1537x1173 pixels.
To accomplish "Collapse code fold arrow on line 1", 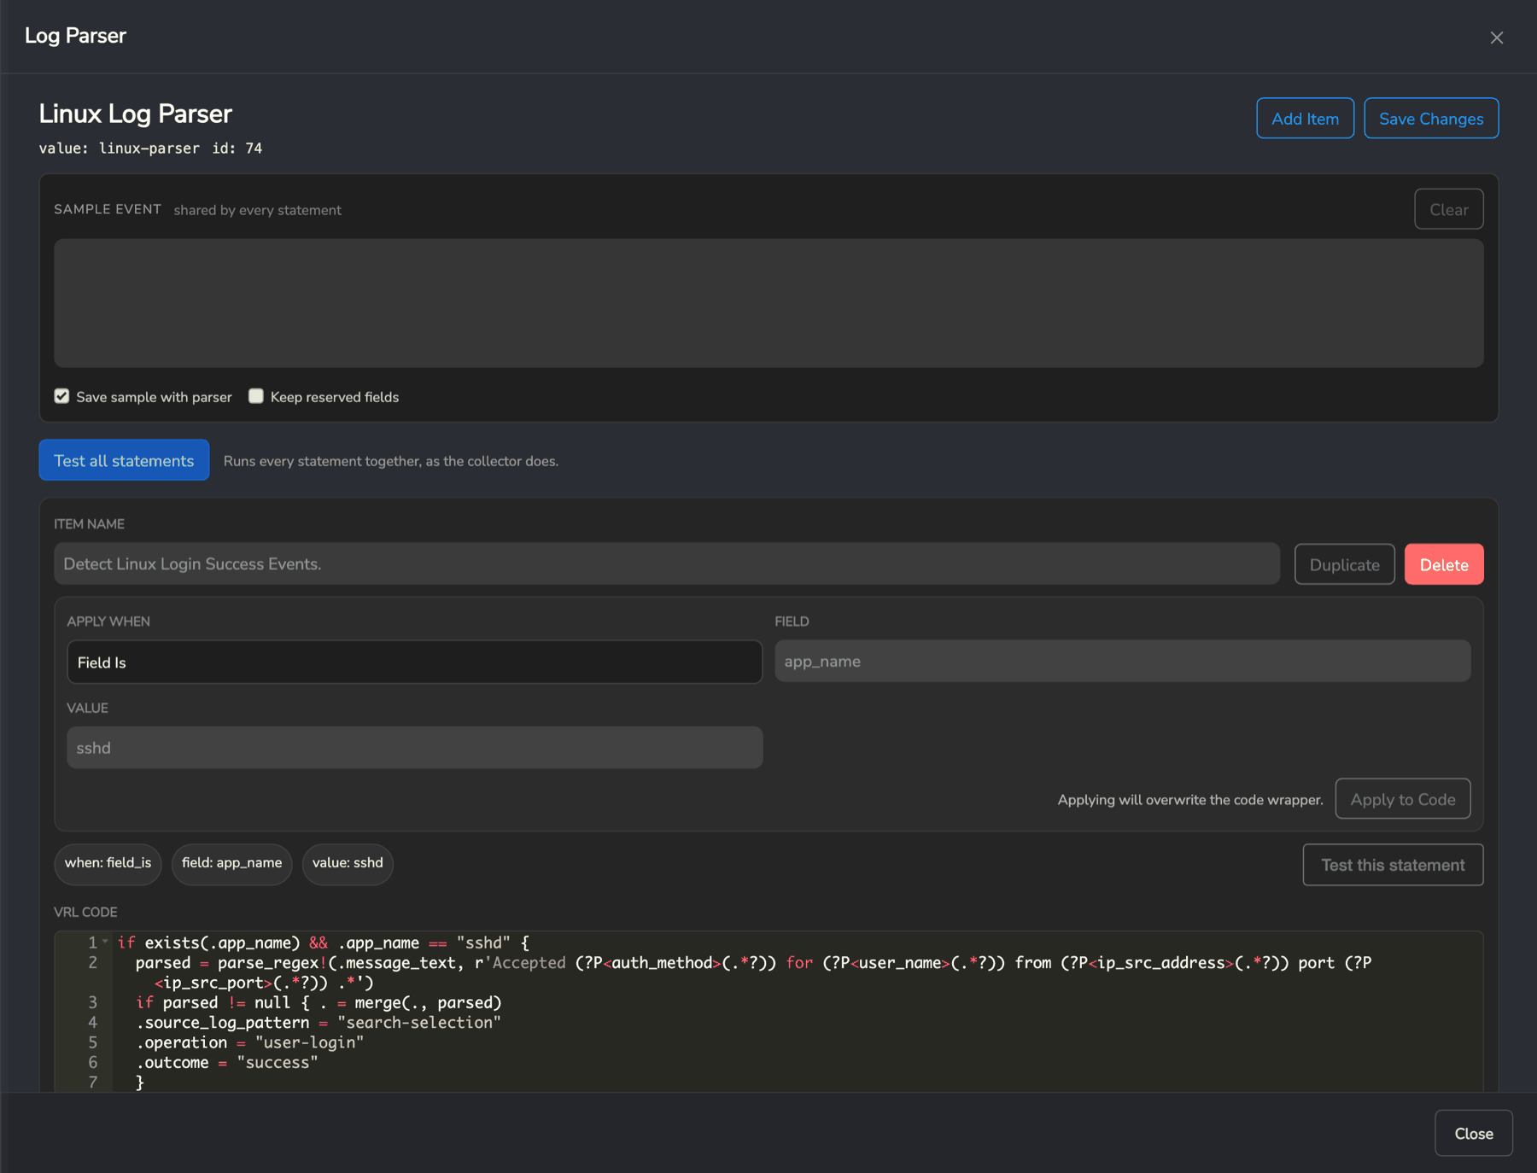I will (x=105, y=942).
